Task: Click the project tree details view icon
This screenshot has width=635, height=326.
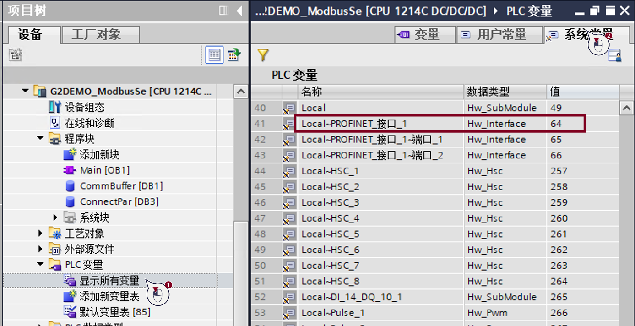Action: coord(214,55)
